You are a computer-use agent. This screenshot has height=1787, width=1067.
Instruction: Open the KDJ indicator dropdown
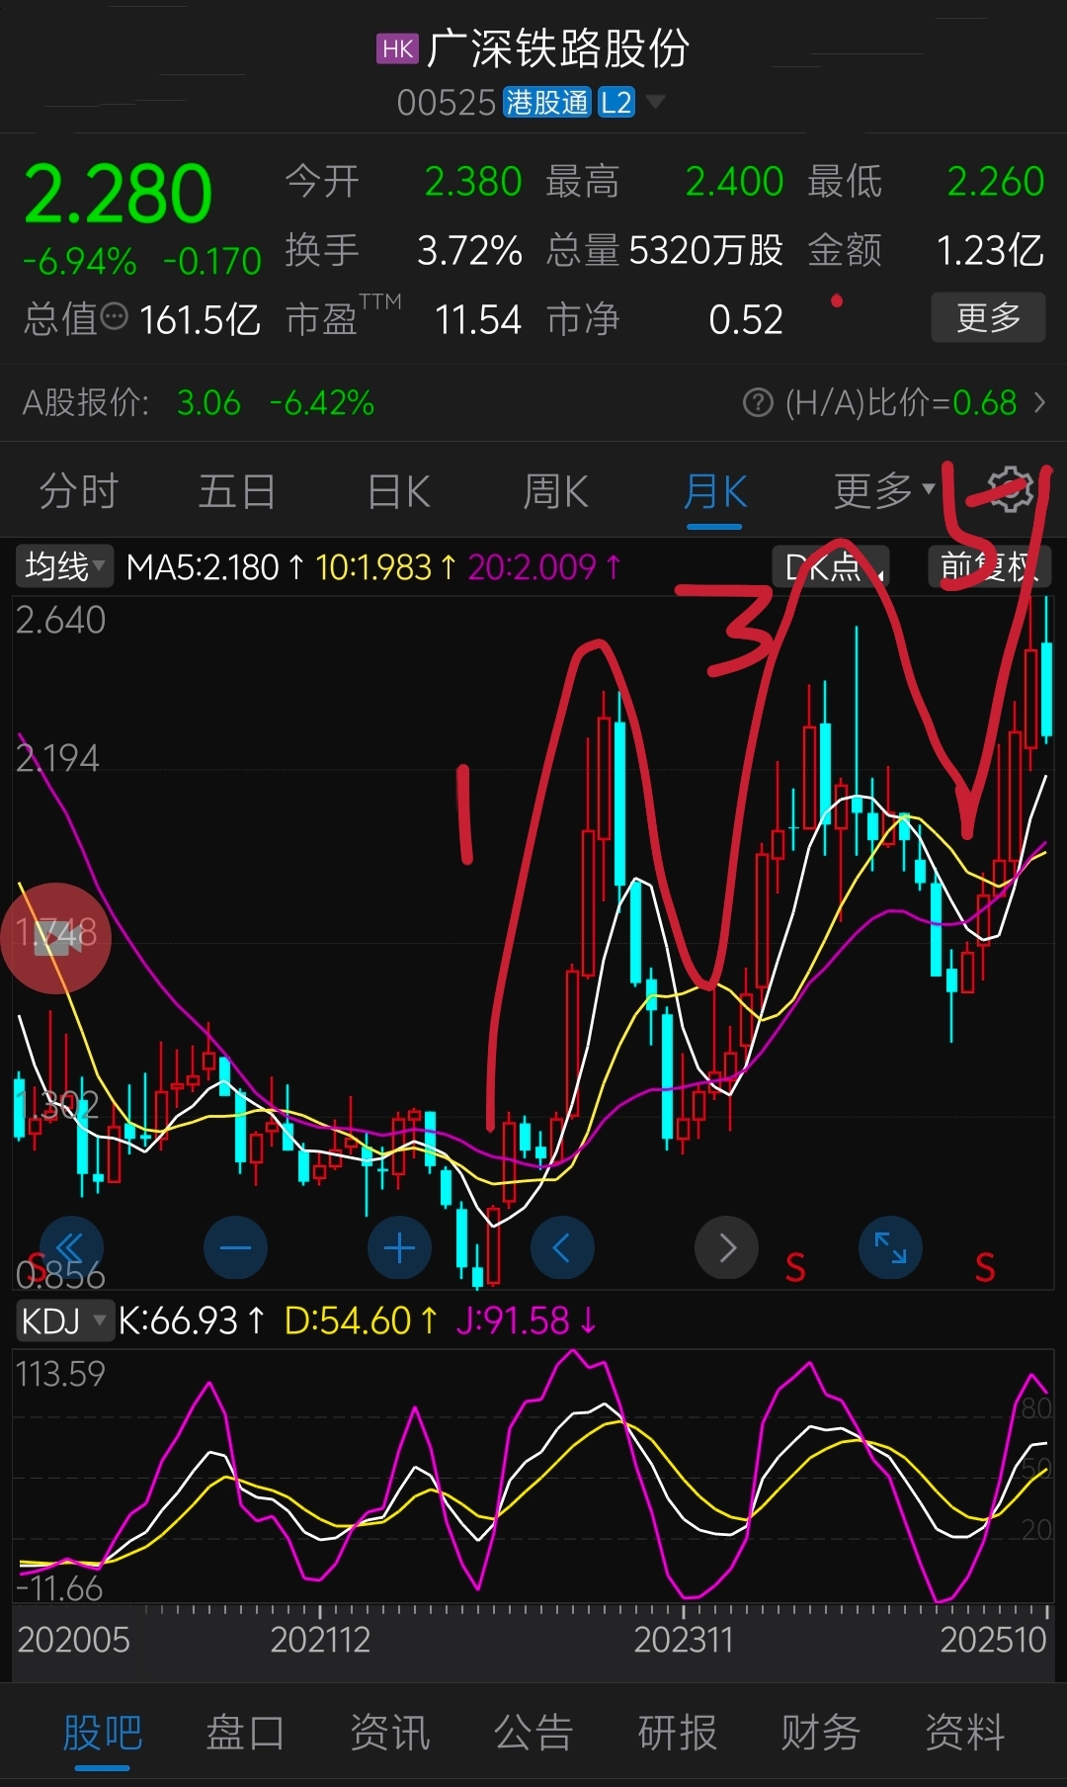click(x=64, y=1320)
